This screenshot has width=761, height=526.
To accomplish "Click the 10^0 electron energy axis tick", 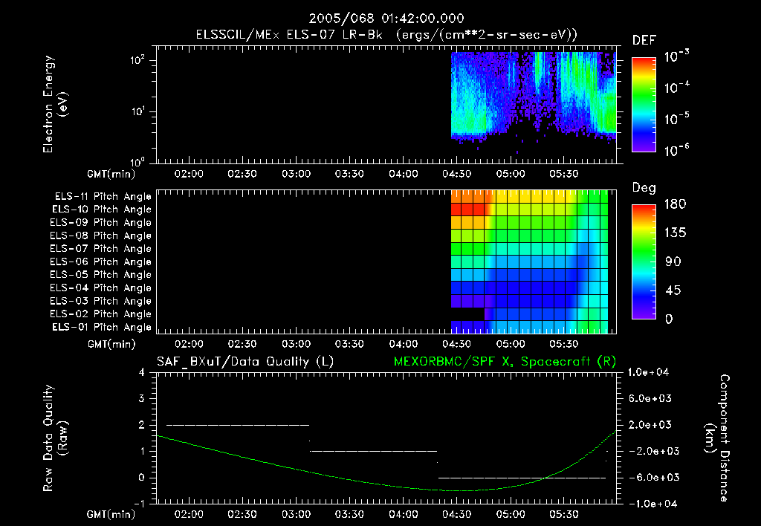I will click(x=137, y=161).
